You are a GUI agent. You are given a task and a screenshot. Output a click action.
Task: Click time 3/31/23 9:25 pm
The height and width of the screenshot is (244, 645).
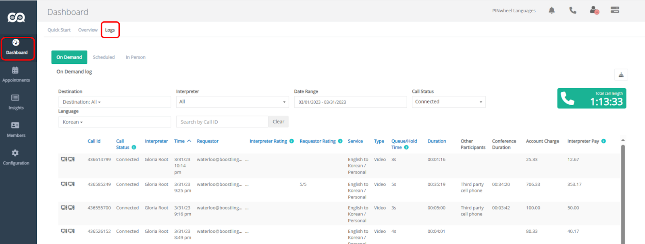coord(183,188)
